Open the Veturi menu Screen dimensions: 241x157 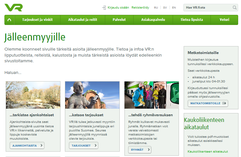coord(224,20)
